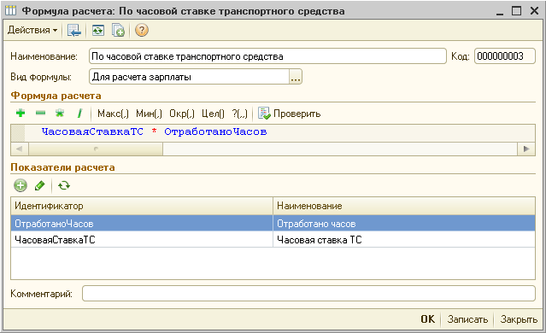Insert multiply operator into the formula
546x333 pixels.
tap(60, 113)
